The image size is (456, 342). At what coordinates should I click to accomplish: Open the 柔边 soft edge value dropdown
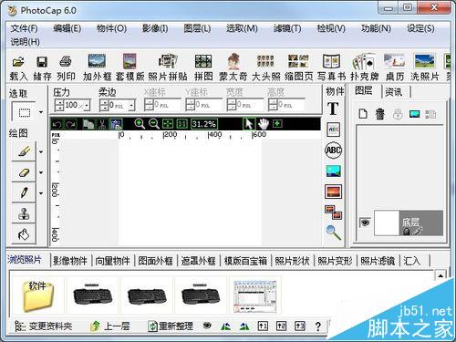(132, 106)
